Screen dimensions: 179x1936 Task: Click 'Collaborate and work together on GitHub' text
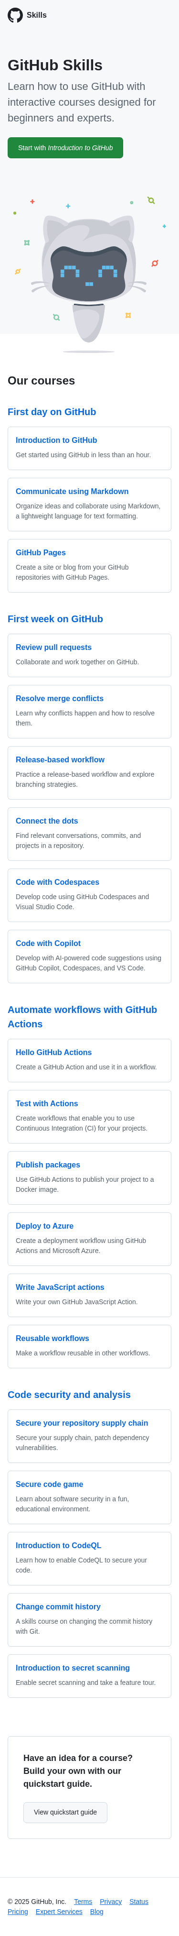pos(77,662)
